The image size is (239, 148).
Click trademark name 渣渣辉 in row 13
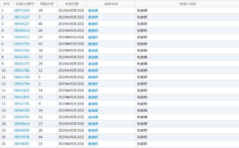93,91
